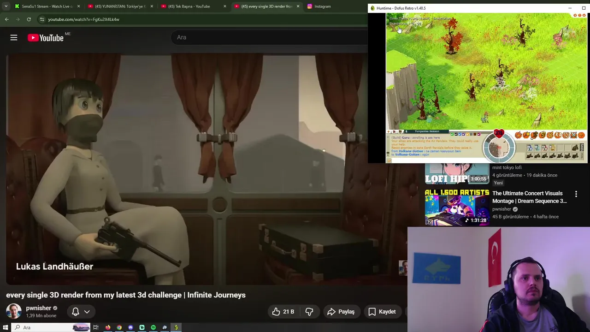Viewport: 590px width, 332px height.
Task: Open Discord from the taskbar
Action: point(130,327)
